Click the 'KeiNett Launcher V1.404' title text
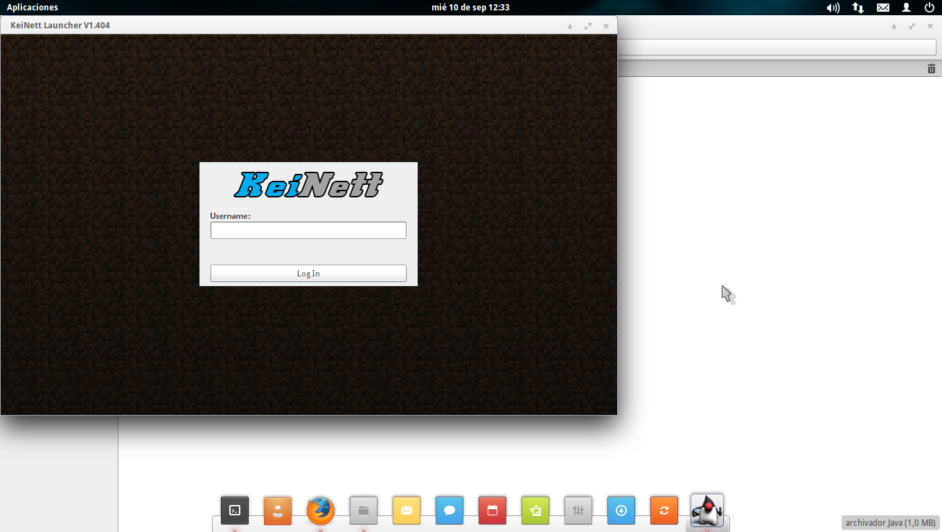 pos(60,26)
